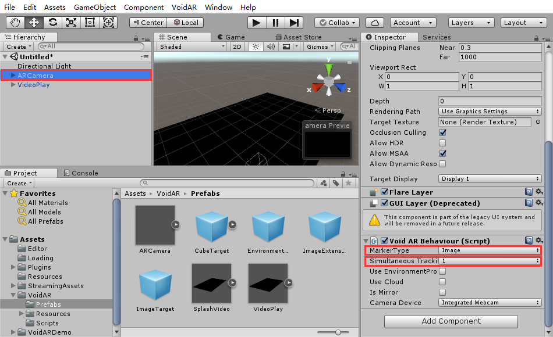
Task: Open the VoidAR menu
Action: coord(185,8)
